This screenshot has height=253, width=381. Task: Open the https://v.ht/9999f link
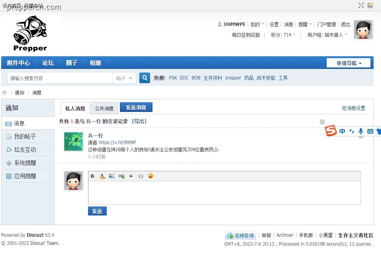(117, 143)
